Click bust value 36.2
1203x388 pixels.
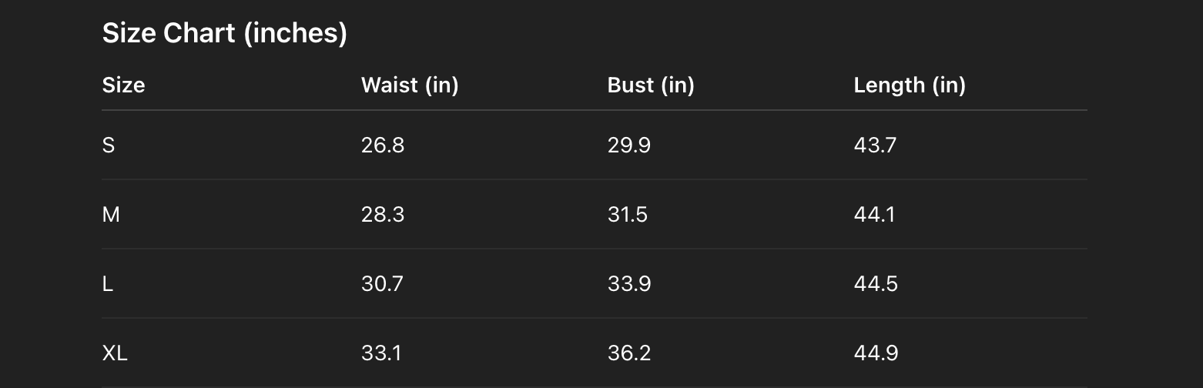coord(629,353)
